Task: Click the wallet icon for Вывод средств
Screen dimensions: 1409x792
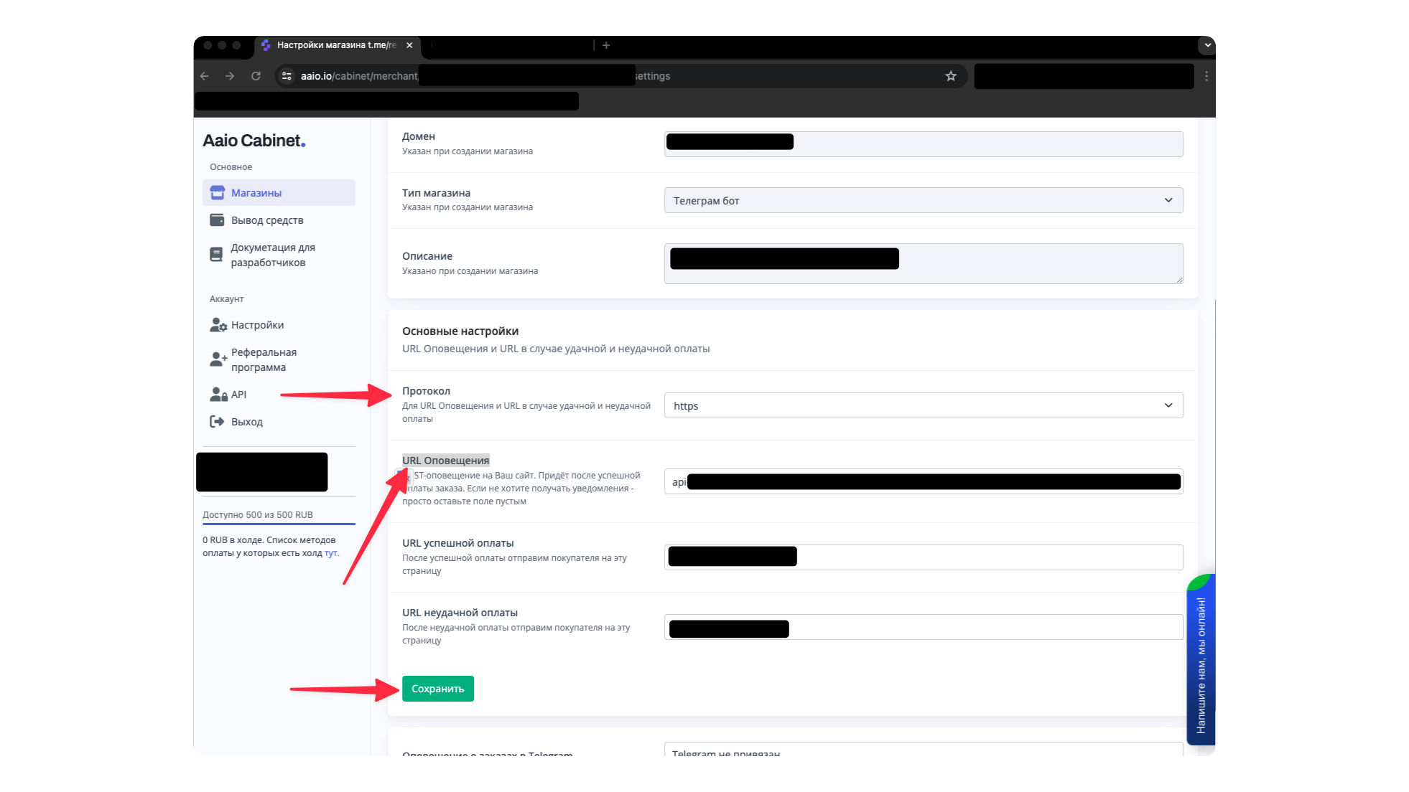Action: [217, 220]
